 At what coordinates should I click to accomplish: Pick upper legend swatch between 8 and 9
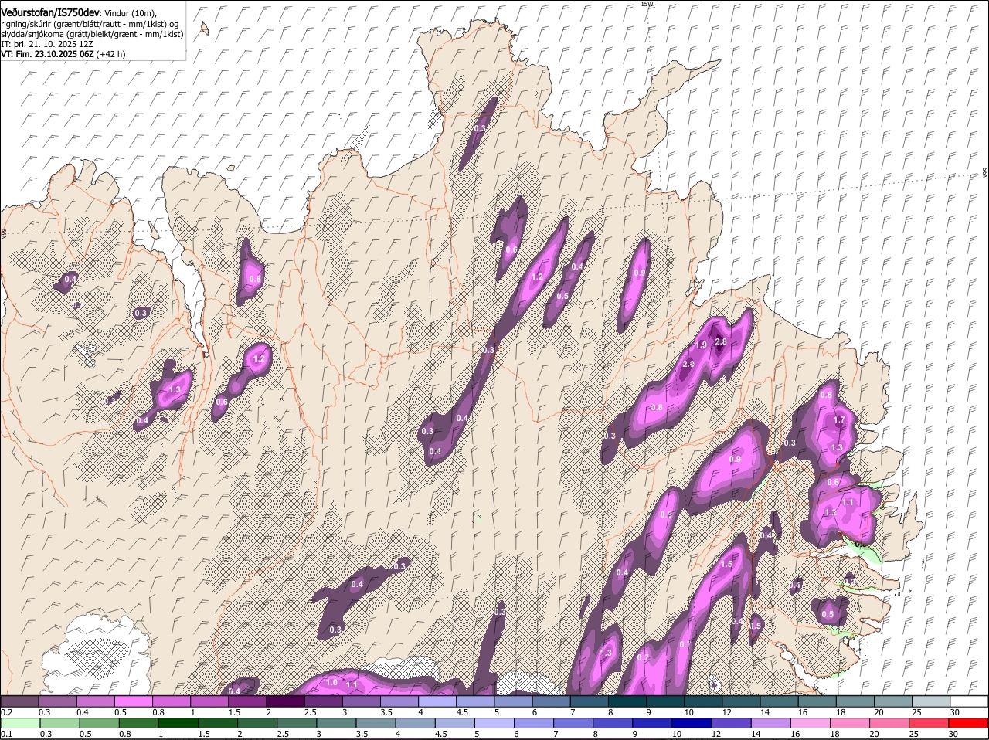(627, 701)
